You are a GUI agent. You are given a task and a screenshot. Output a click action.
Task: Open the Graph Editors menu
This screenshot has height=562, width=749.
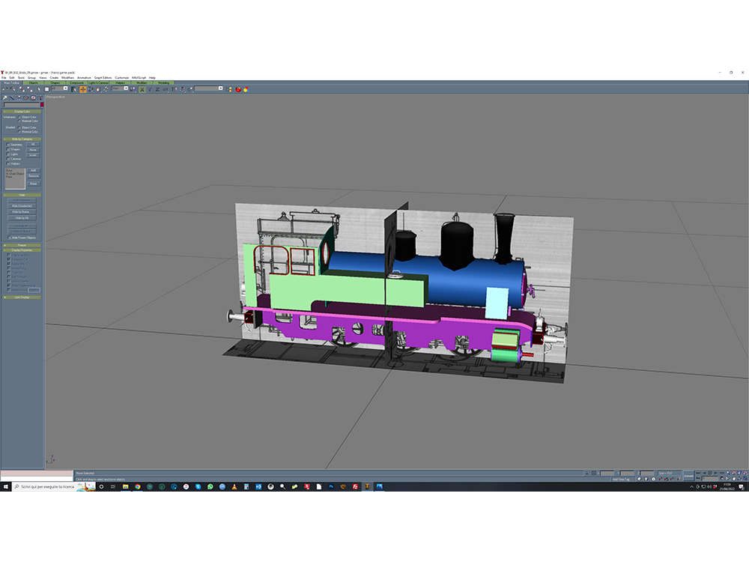(103, 77)
